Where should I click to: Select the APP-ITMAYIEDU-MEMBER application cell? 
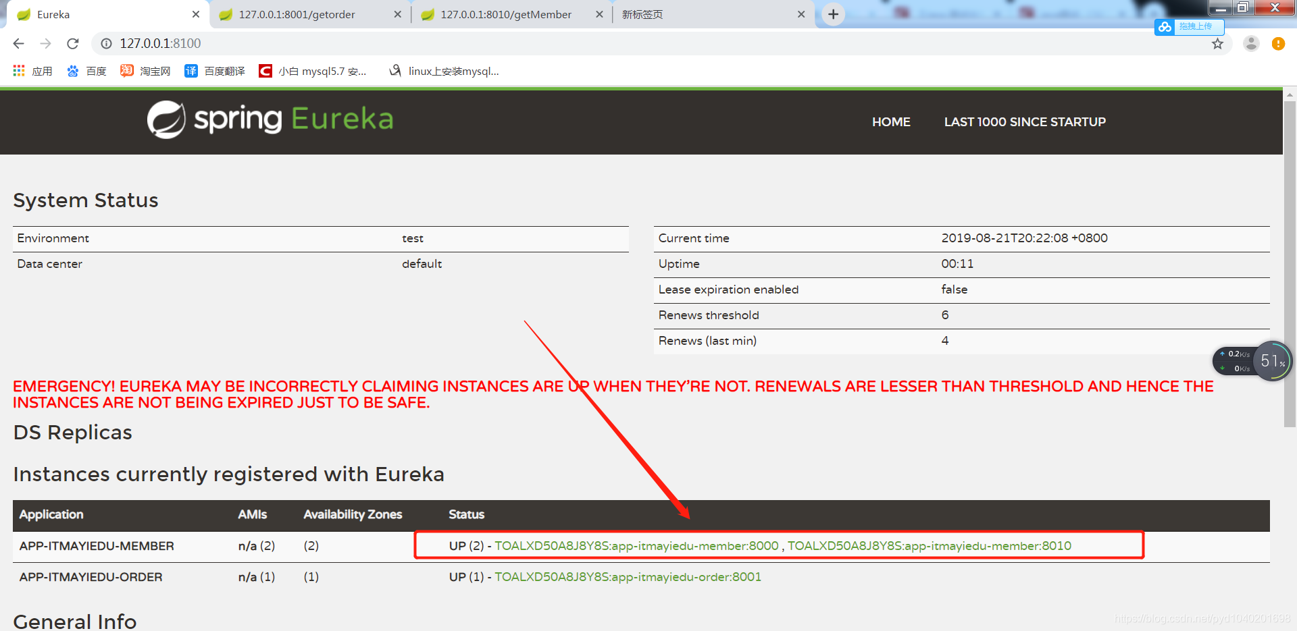coord(97,546)
